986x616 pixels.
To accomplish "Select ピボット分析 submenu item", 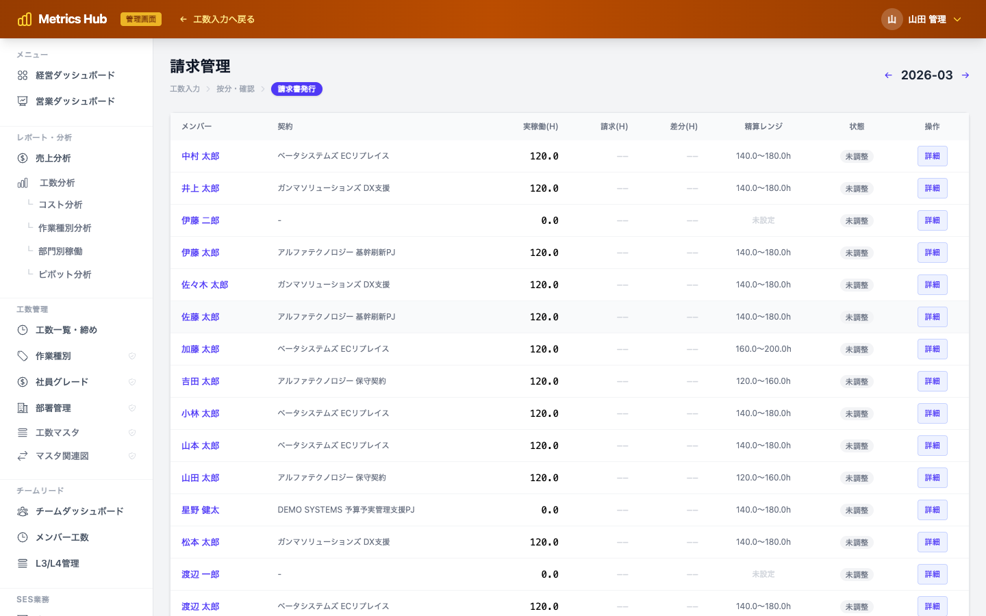I will point(65,274).
